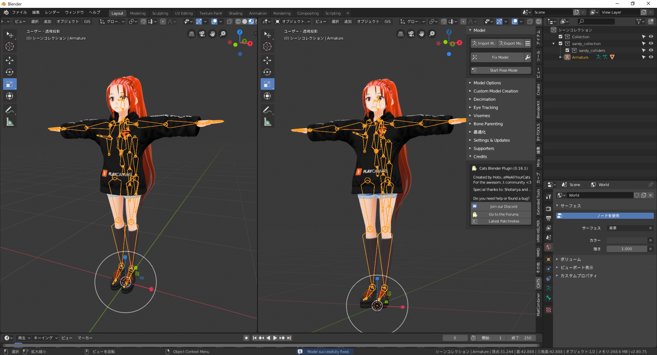Viewport: 657px width, 355px height.
Task: Open the Tool settings properties tab icon
Action: [x=549, y=197]
